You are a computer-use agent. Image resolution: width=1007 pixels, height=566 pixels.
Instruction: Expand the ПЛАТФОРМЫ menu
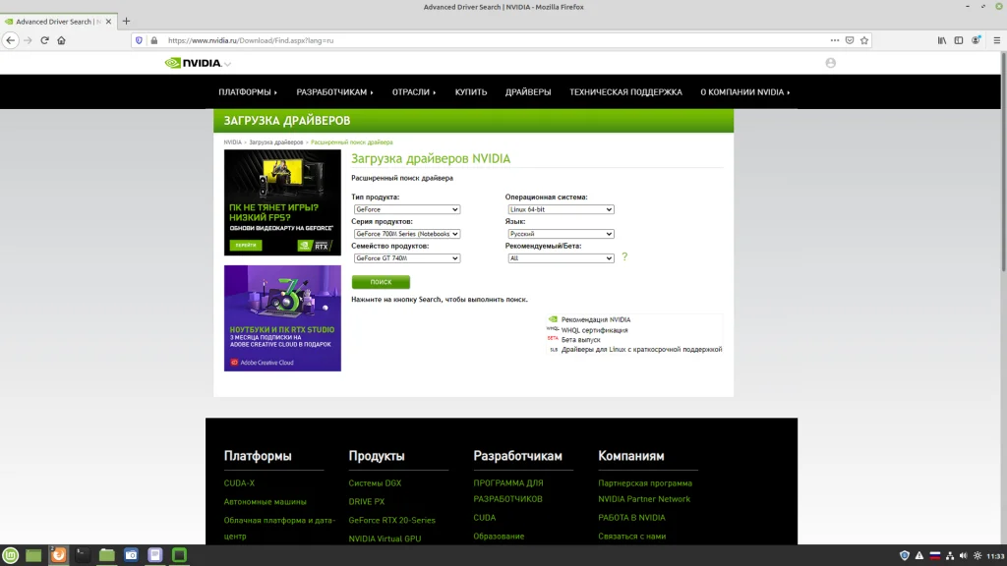[x=248, y=91]
